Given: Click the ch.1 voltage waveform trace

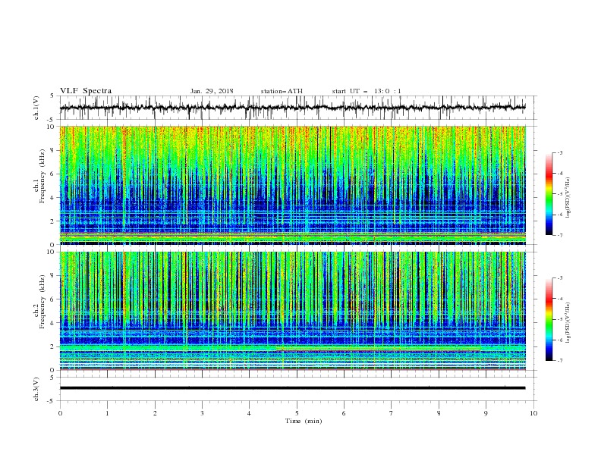Looking at the screenshot, I should tap(292, 108).
